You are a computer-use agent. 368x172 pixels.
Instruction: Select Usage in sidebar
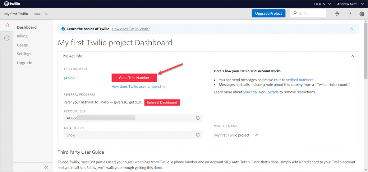(22, 45)
